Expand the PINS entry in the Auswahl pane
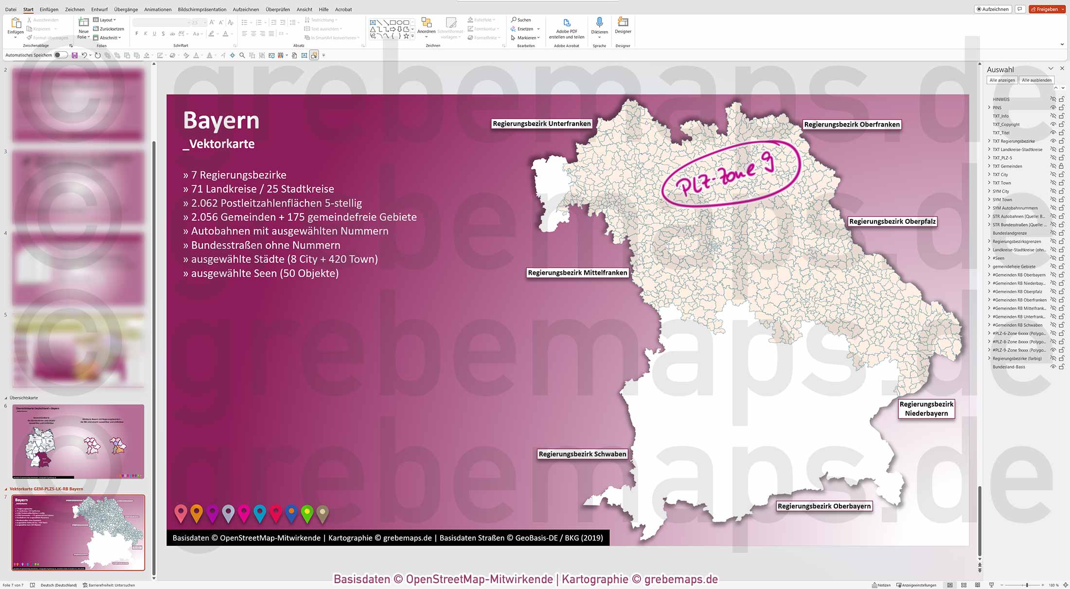The image size is (1070, 589). click(x=989, y=107)
